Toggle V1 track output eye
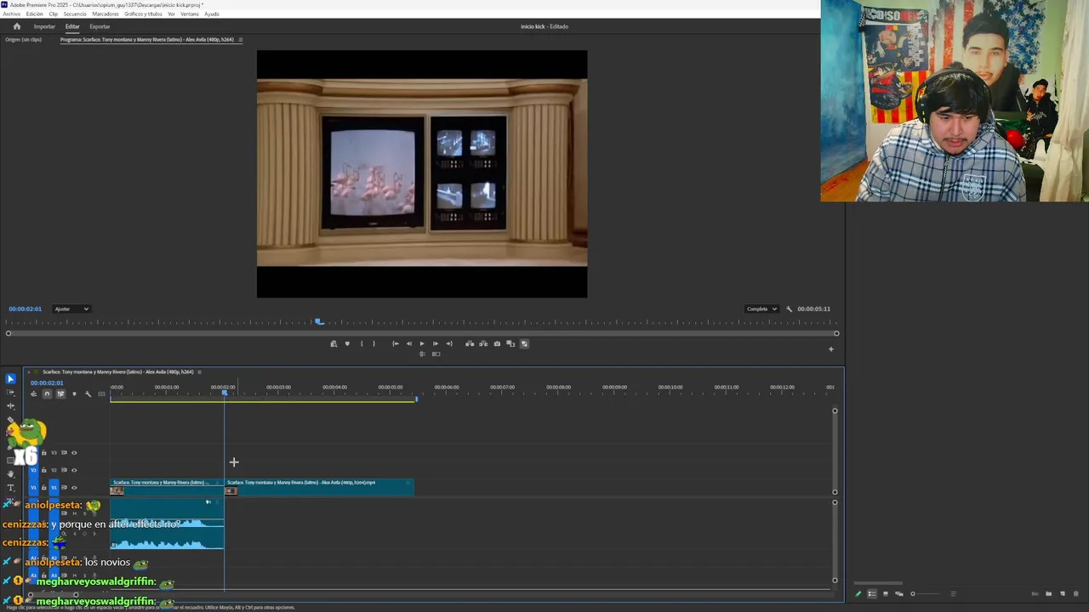Screen dimensions: 1089x612 point(74,487)
